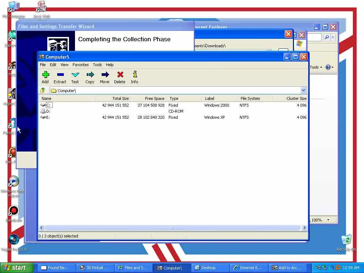Sort by the Free Space column header
Image resolution: width=364 pixels, height=273 pixels.
tap(148, 98)
